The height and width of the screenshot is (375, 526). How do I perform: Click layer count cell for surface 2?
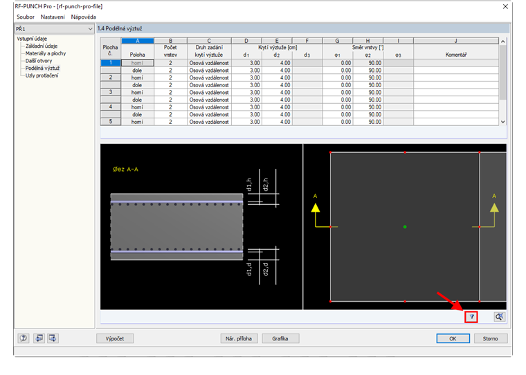point(170,77)
